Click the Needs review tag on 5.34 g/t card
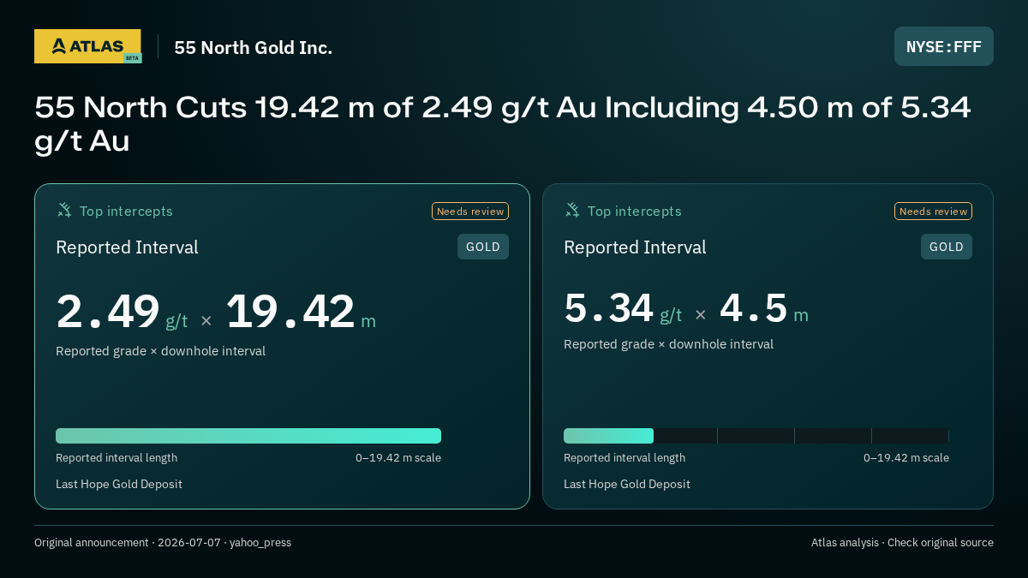Image resolution: width=1028 pixels, height=578 pixels. tap(933, 212)
